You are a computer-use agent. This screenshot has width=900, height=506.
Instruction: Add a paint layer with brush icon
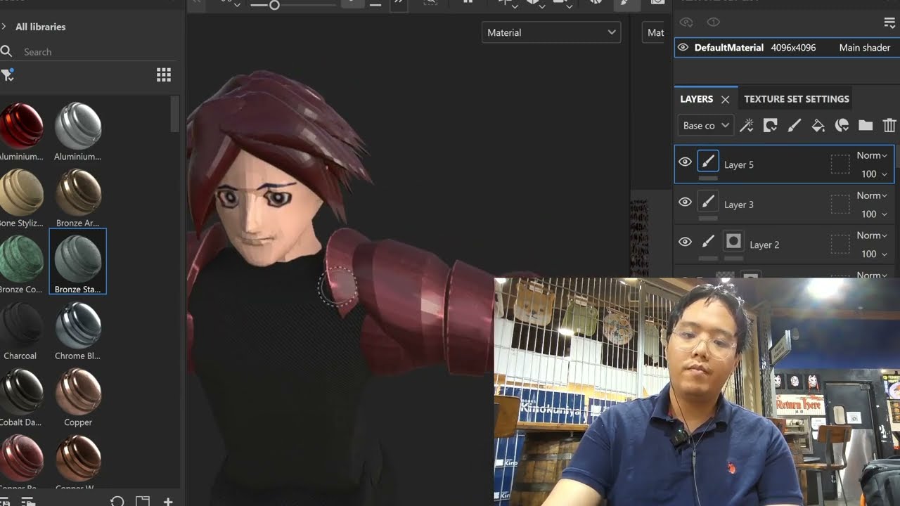[794, 126]
